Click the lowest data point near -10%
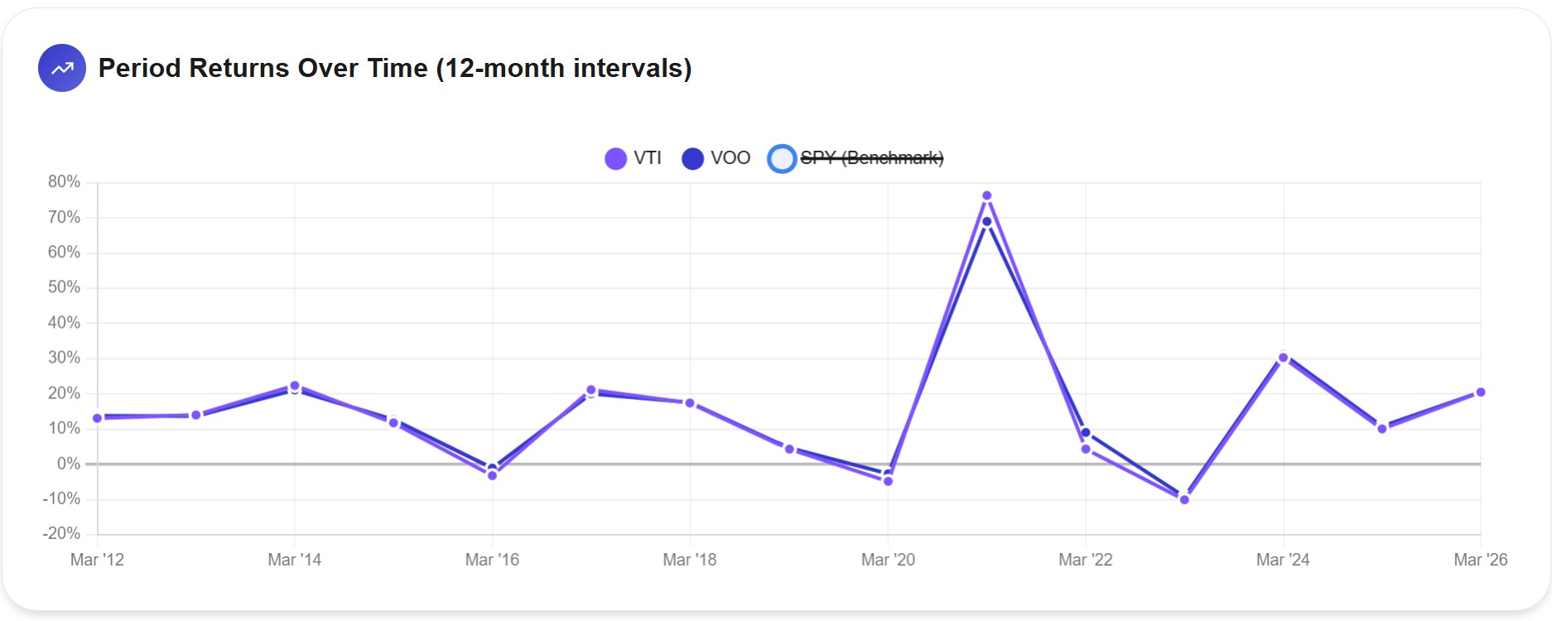Screen dimensions: 1552x621 coord(1184,499)
